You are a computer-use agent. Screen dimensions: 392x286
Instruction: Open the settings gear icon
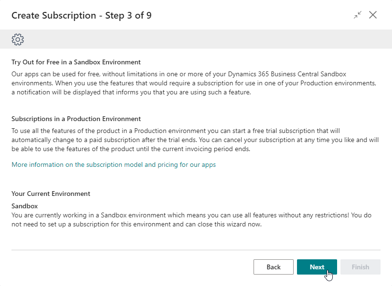tap(18, 39)
